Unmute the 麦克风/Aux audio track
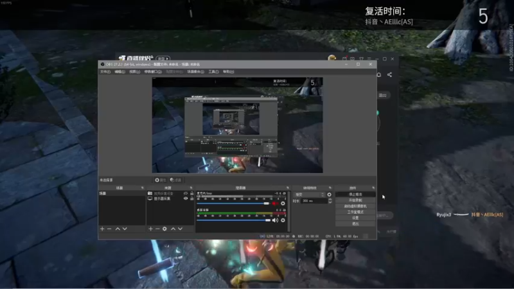This screenshot has height=289, width=514. [x=275, y=204]
